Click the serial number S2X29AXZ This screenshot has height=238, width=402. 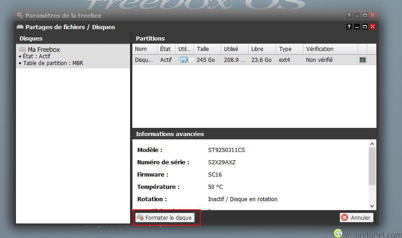tap(222, 162)
